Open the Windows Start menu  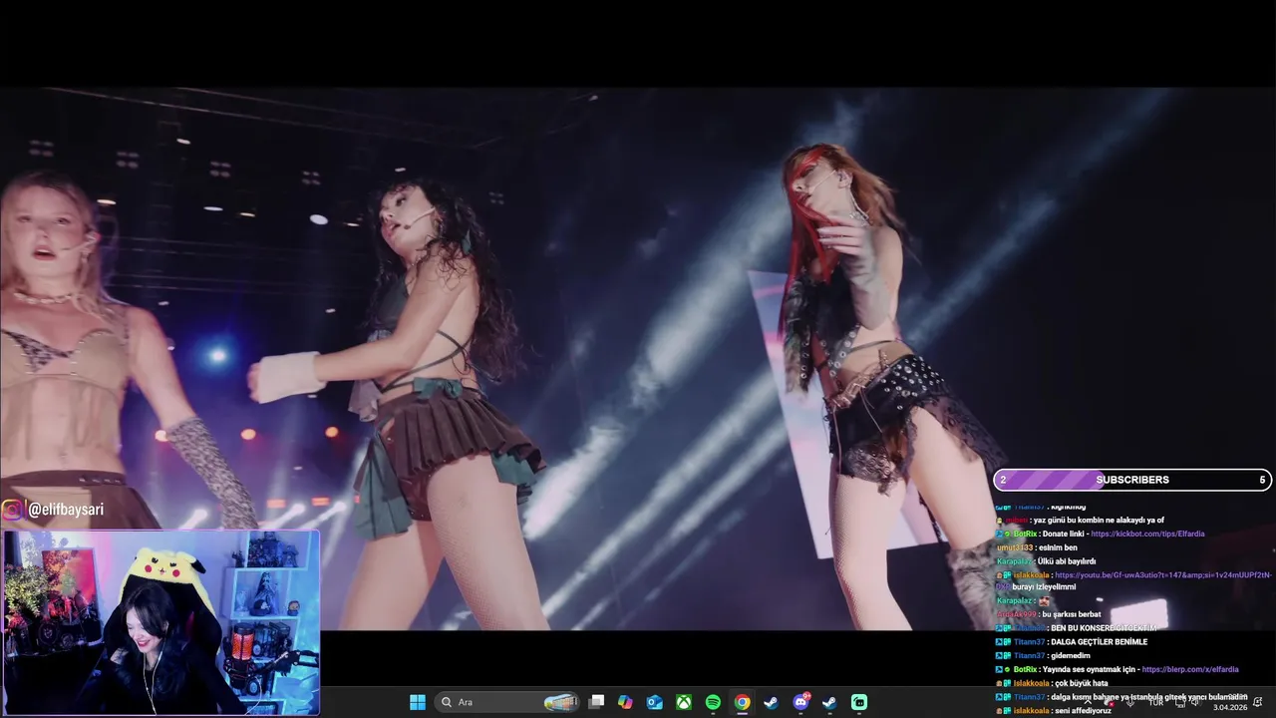(418, 702)
